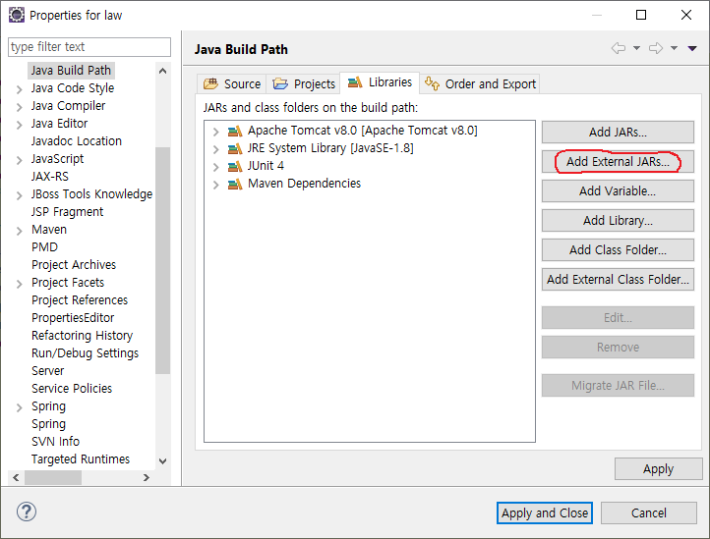This screenshot has width=710, height=539.
Task: Click the Eclipse icon in title bar
Action: [x=17, y=15]
